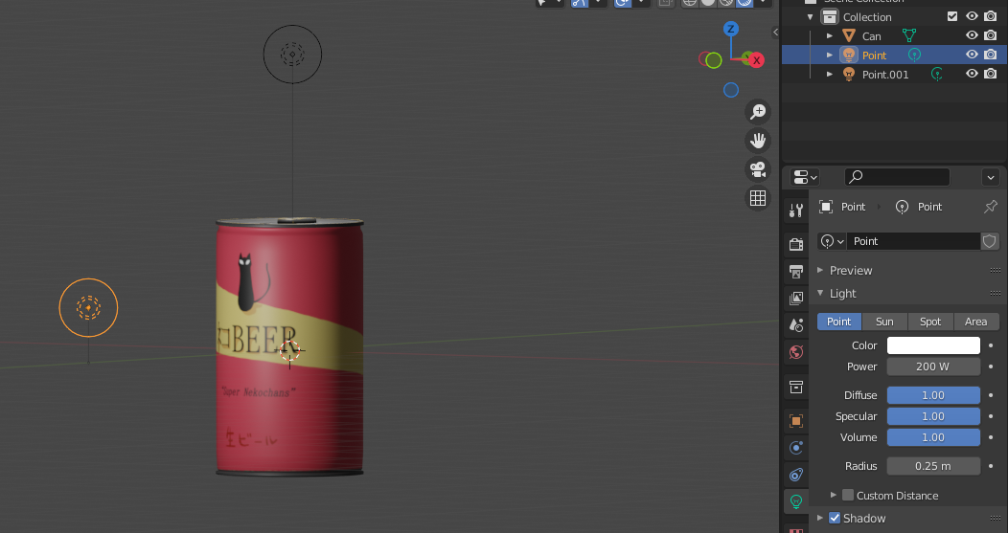
Task: Expand the Can object in outliner
Action: [x=829, y=36]
